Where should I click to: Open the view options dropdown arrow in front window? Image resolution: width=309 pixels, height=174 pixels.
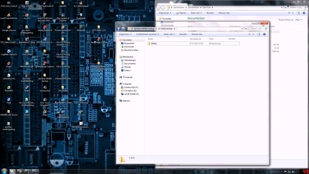tap(253, 34)
